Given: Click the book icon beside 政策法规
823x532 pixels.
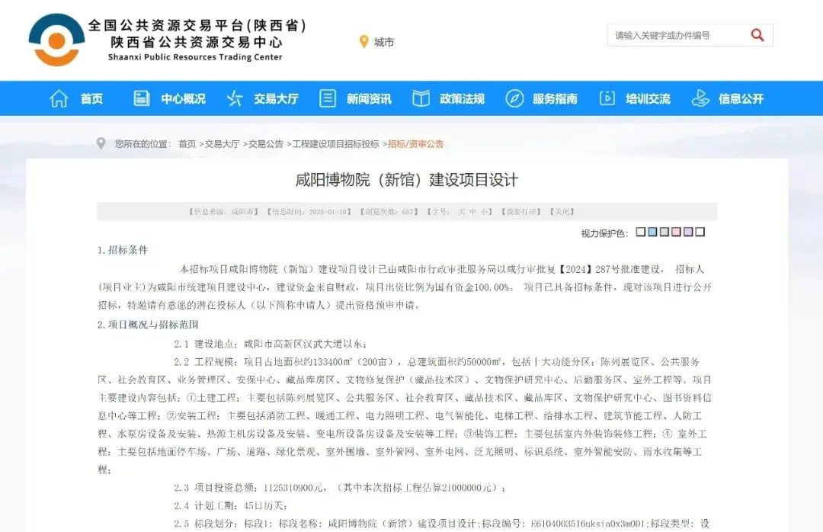Looking at the screenshot, I should point(421,98).
